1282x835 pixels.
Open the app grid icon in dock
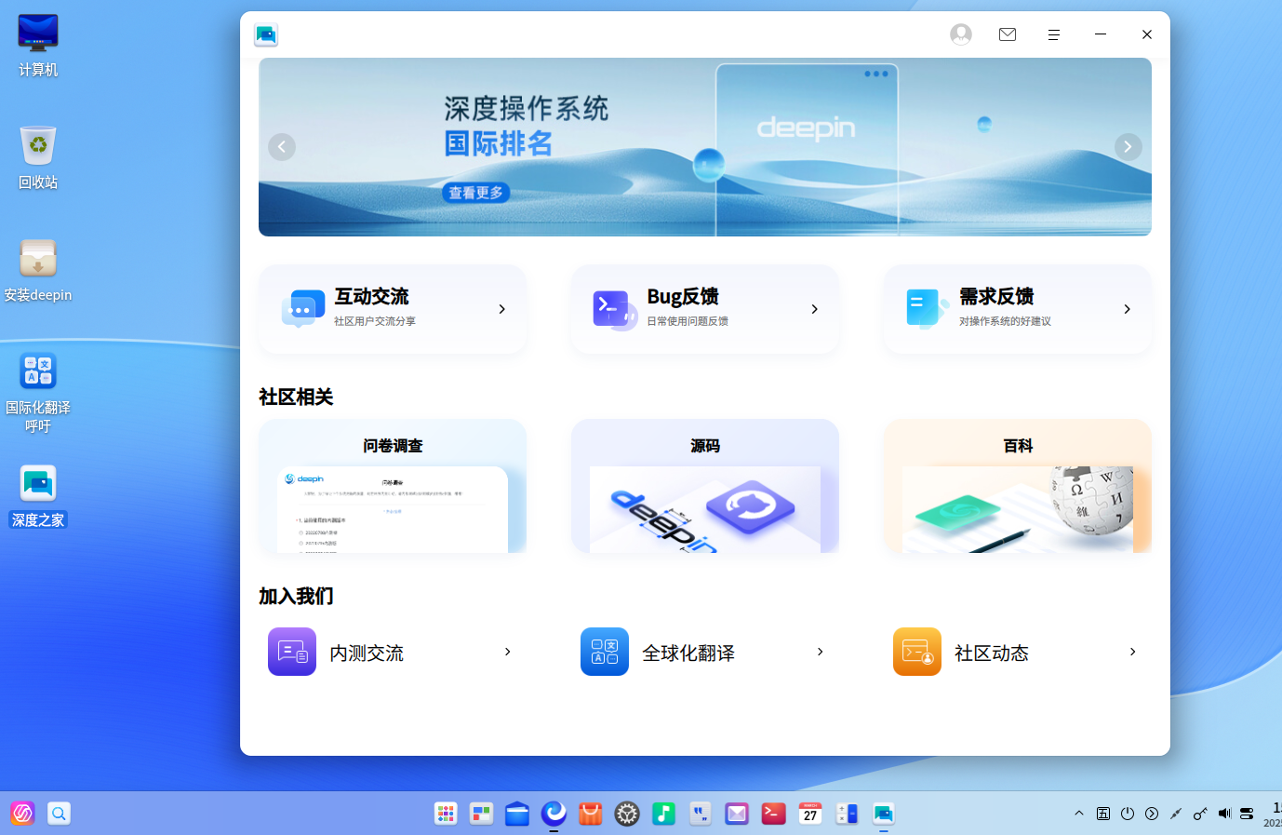446,814
